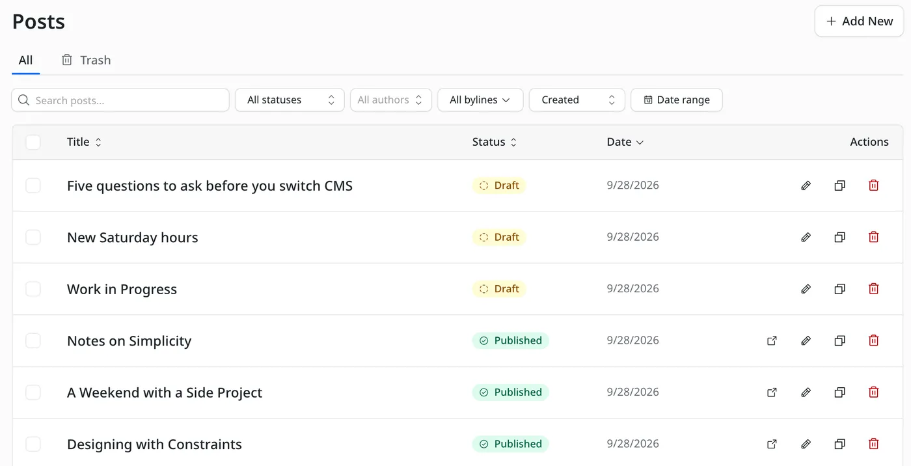Edit the 'Designing with Constraints' post
Screen dimensions: 911x466
tap(806, 444)
